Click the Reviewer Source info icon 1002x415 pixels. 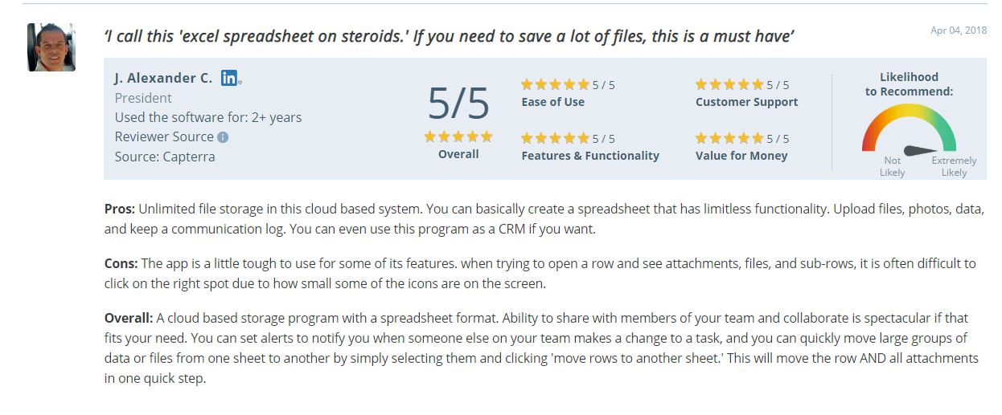[x=223, y=137]
